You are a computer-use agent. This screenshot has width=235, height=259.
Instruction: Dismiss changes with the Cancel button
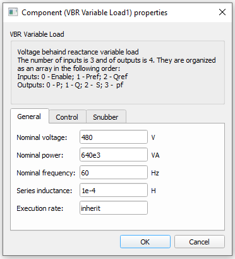(x=199, y=242)
